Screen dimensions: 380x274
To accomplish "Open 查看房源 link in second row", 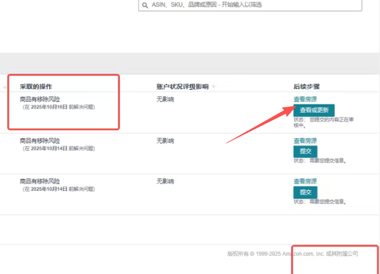I will tap(305, 141).
